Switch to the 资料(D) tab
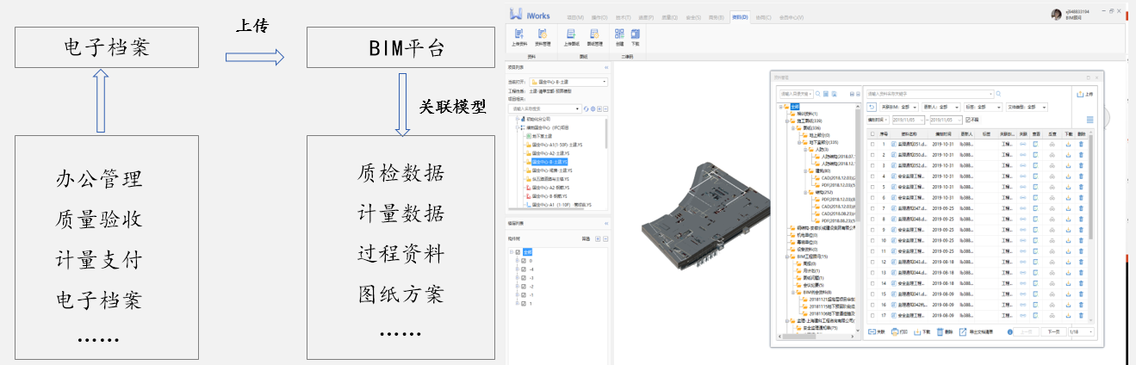 [739, 15]
